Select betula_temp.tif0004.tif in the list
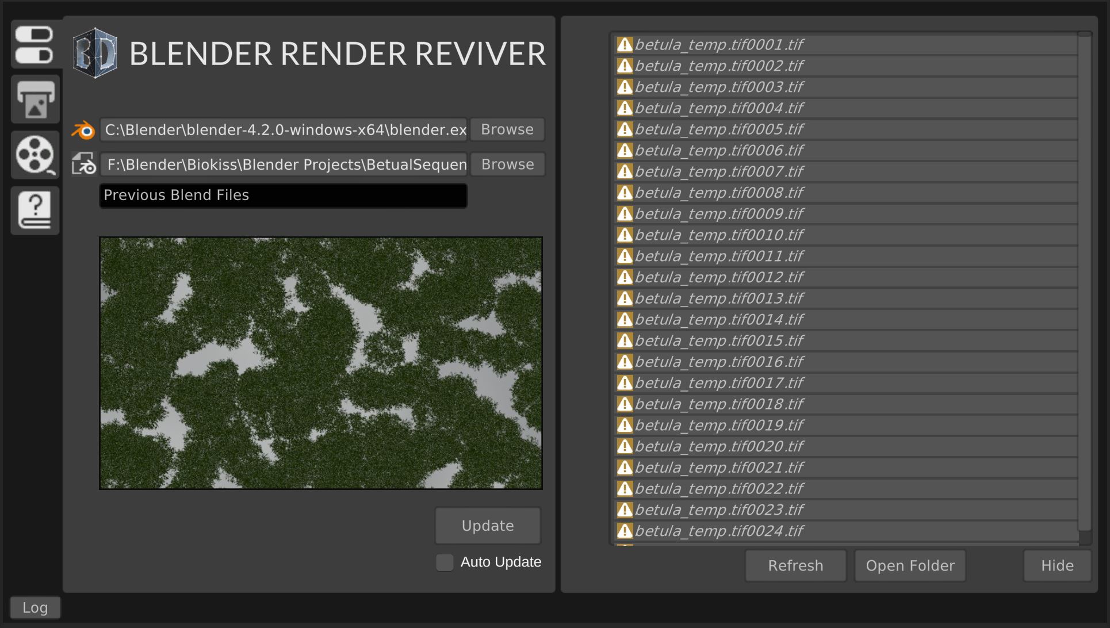This screenshot has height=628, width=1110. click(x=845, y=108)
